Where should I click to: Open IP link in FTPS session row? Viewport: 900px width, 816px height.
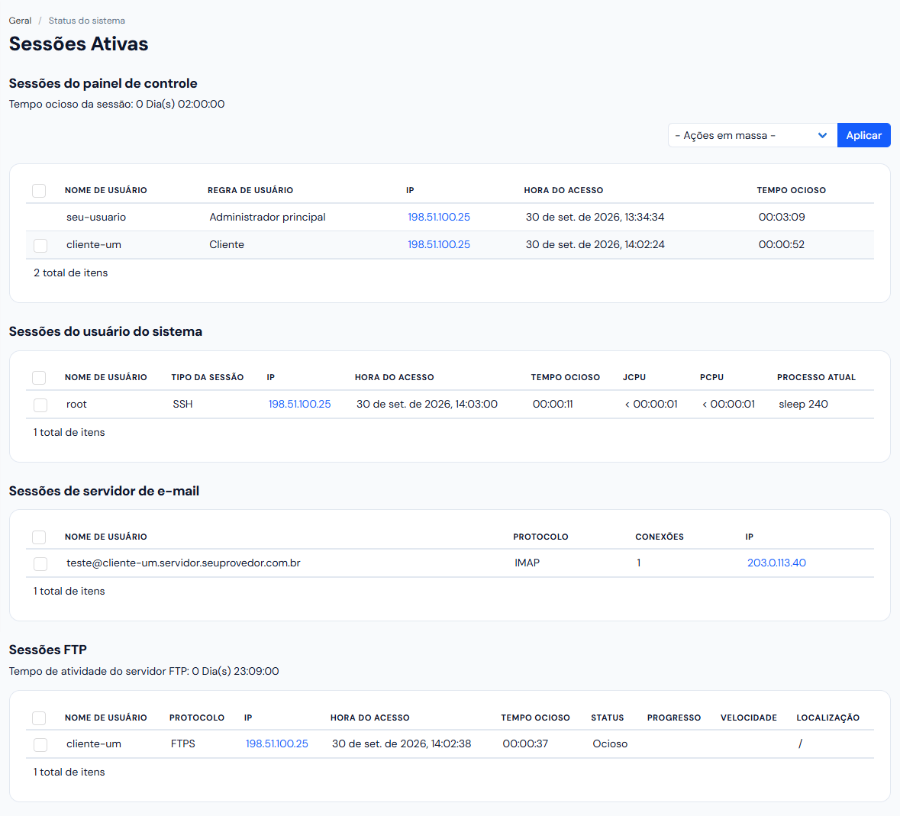click(x=276, y=743)
